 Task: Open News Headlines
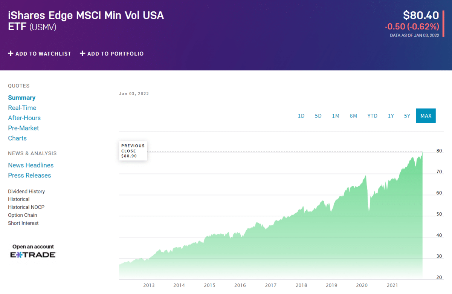click(31, 165)
